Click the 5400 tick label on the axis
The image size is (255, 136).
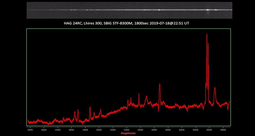click(127, 130)
